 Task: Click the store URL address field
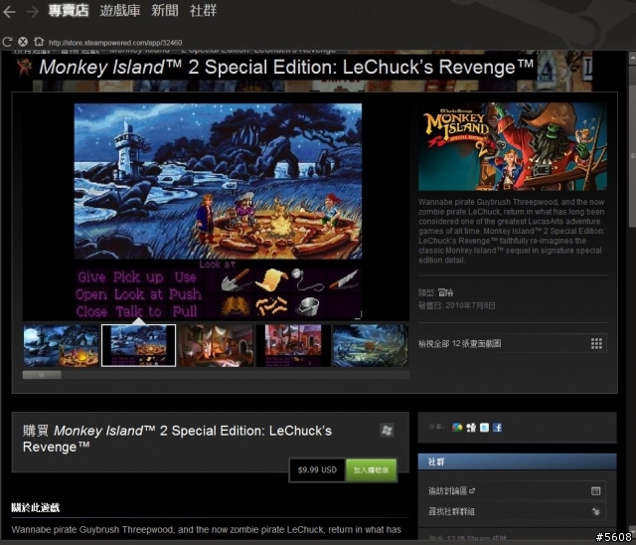click(x=115, y=43)
